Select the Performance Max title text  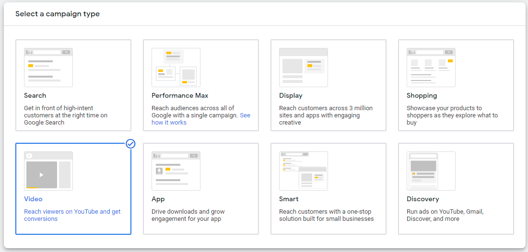pyautogui.click(x=180, y=95)
